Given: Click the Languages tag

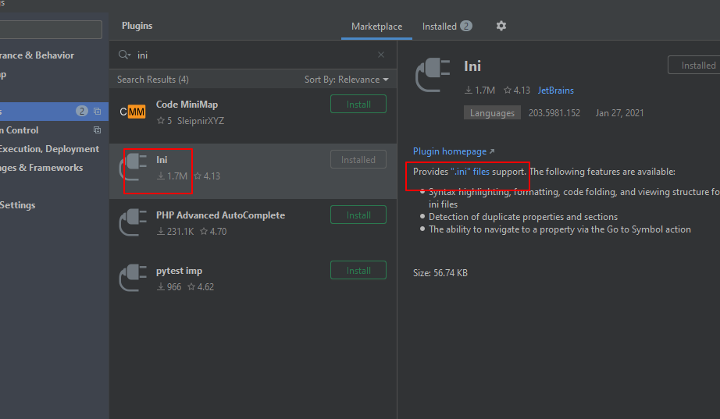Looking at the screenshot, I should point(492,113).
